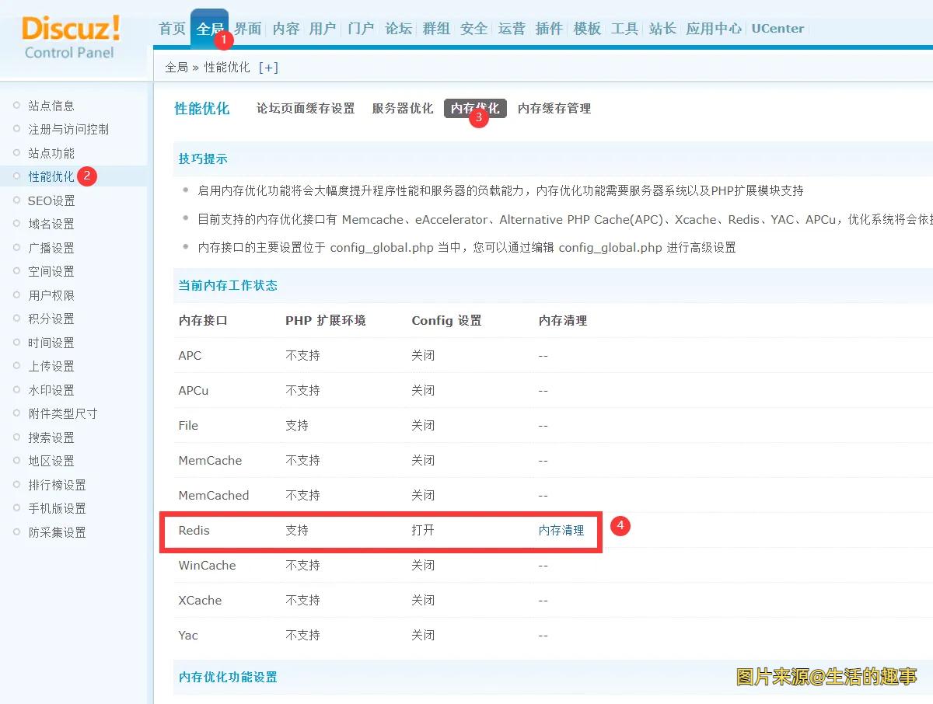Open UCenter from the top navigation
The height and width of the screenshot is (704, 933).
pyautogui.click(x=777, y=28)
